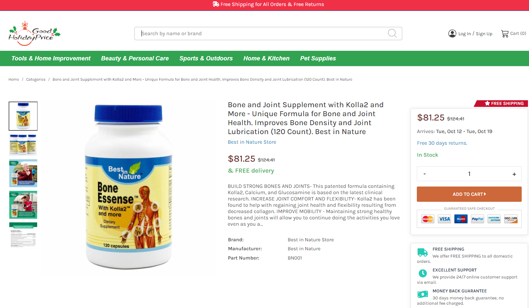
Task: Select the three bottles thumbnail
Action: (x=23, y=145)
